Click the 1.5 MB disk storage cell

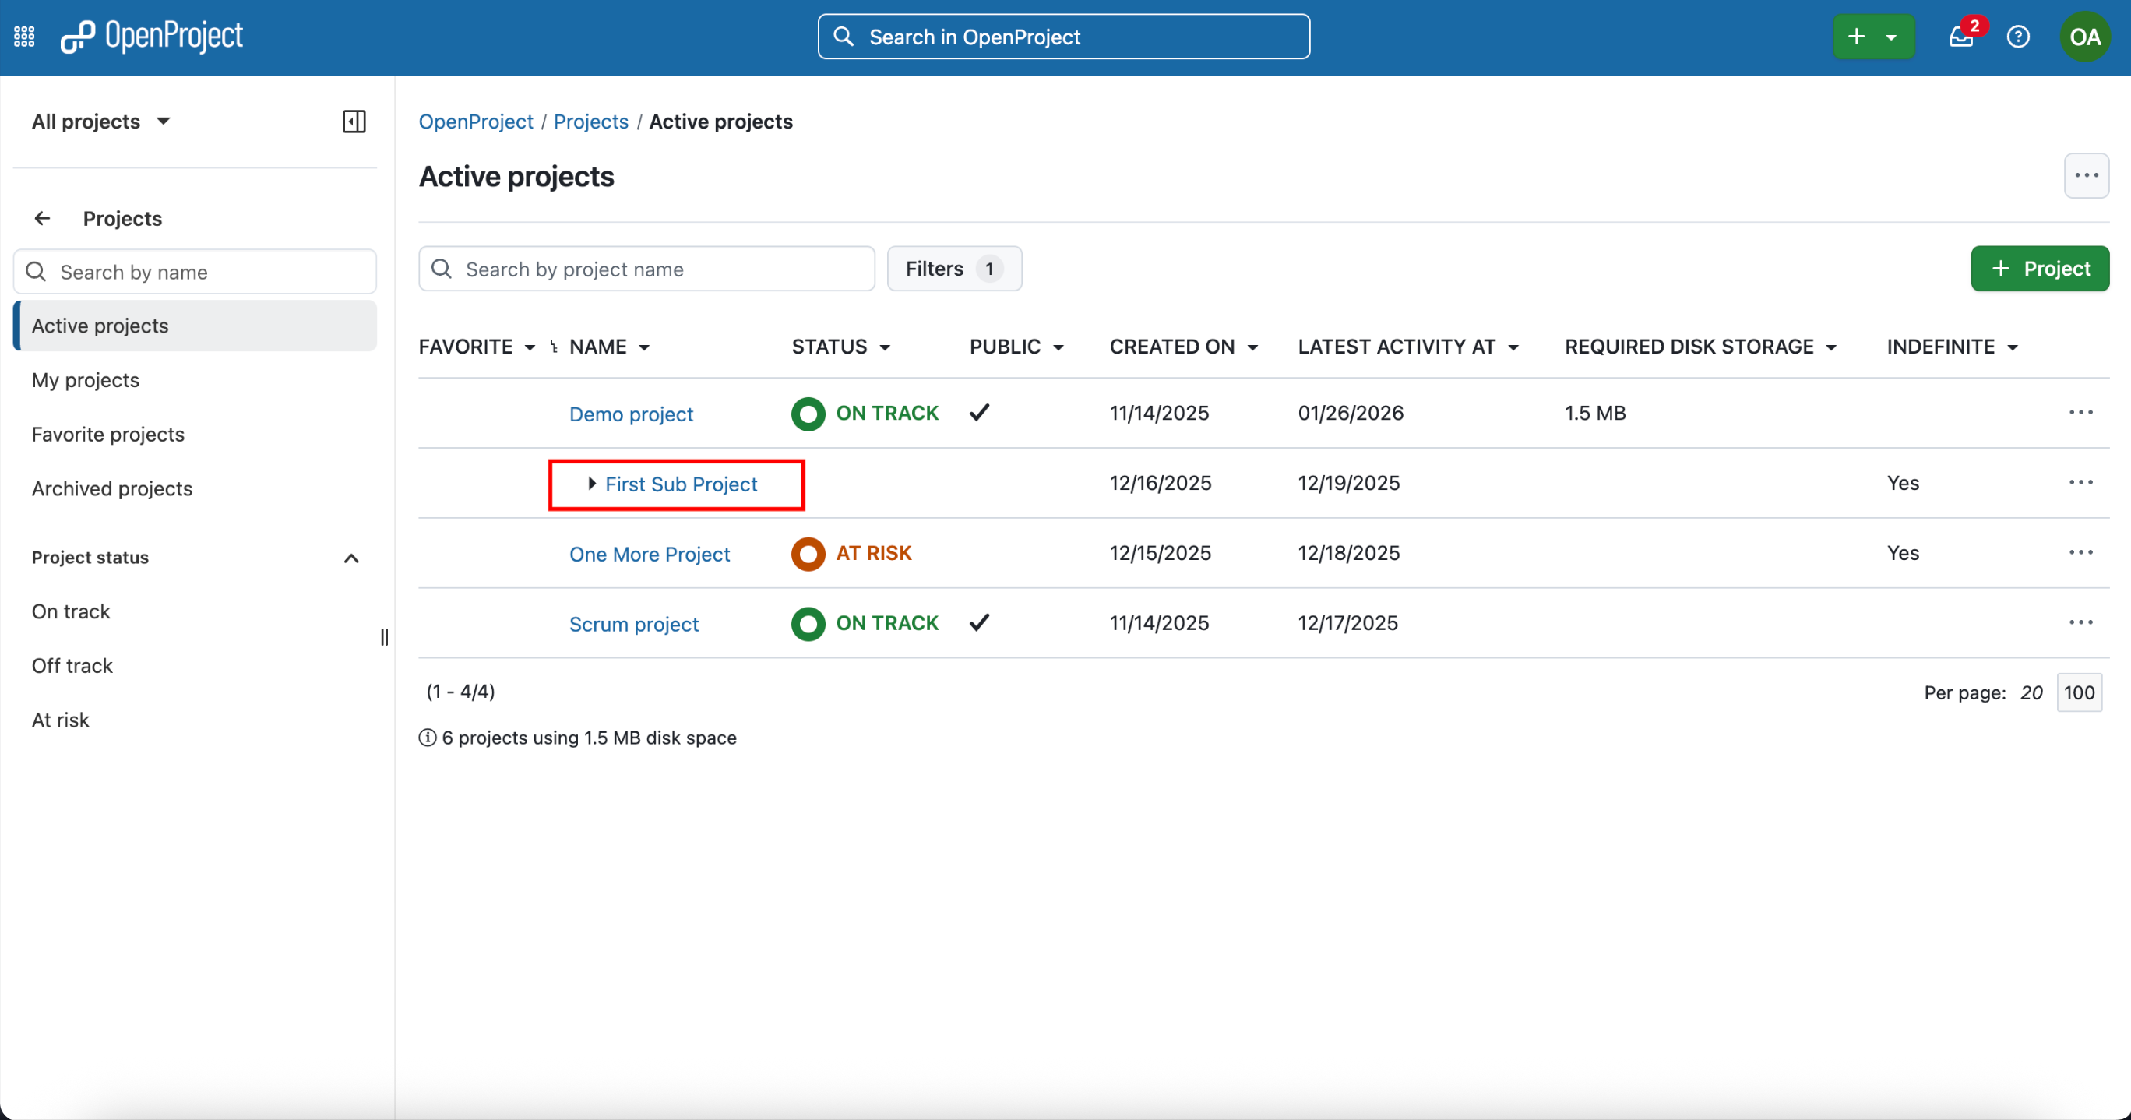pyautogui.click(x=1595, y=413)
